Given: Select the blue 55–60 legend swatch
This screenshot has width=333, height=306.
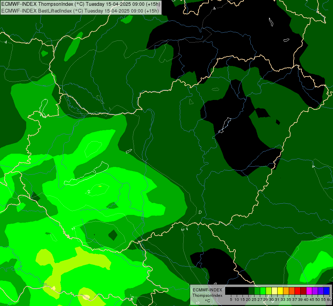Looking at the screenshot, I should [327, 291].
